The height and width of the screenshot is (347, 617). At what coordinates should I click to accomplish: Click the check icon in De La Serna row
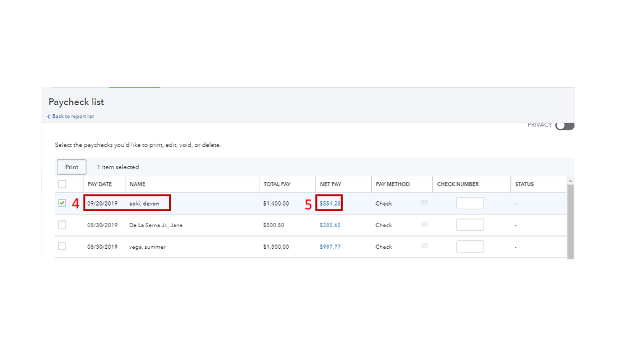tap(424, 224)
